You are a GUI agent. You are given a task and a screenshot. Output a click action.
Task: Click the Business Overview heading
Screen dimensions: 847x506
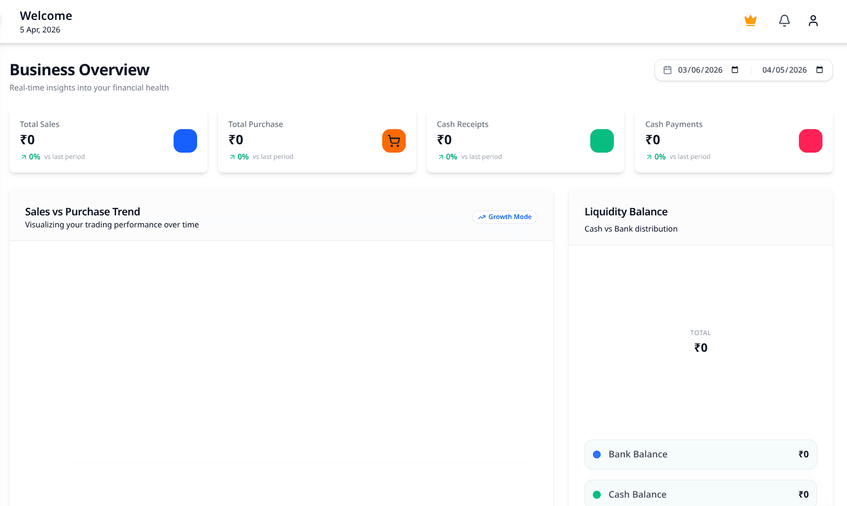(x=79, y=70)
